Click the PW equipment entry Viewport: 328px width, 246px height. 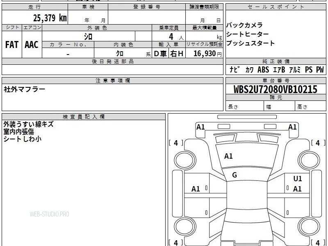[x=320, y=70]
